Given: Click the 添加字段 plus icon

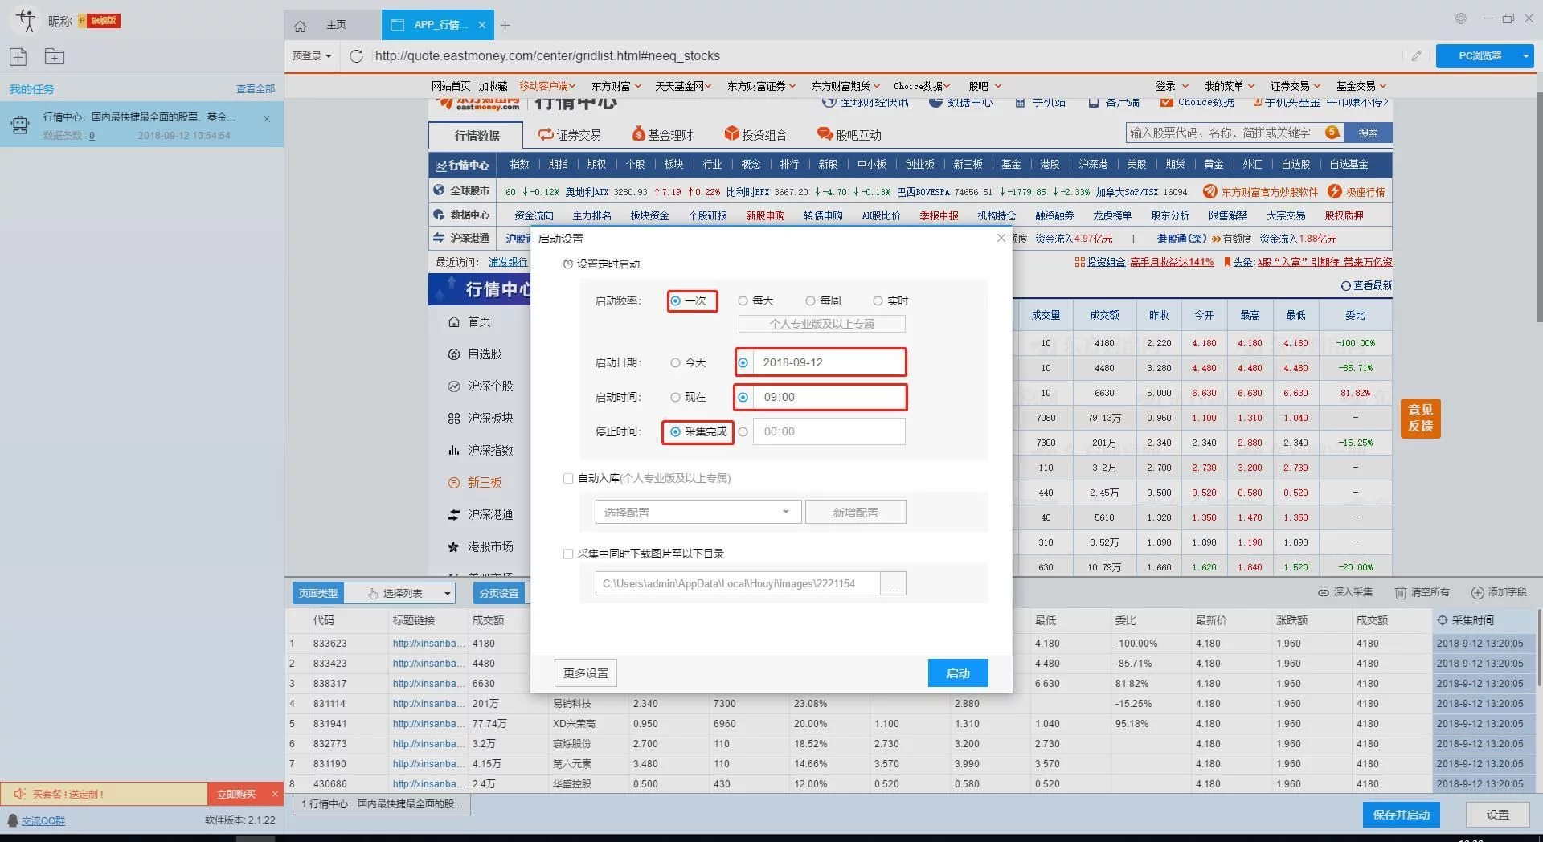Looking at the screenshot, I should [x=1477, y=592].
